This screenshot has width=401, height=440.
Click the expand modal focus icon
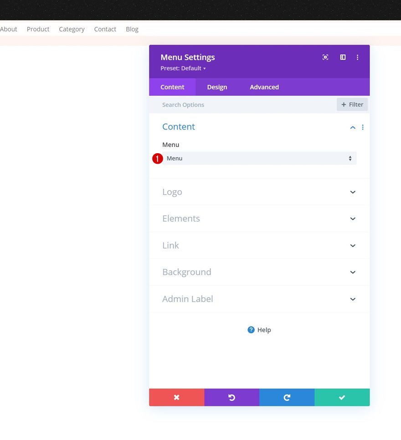pos(325,57)
